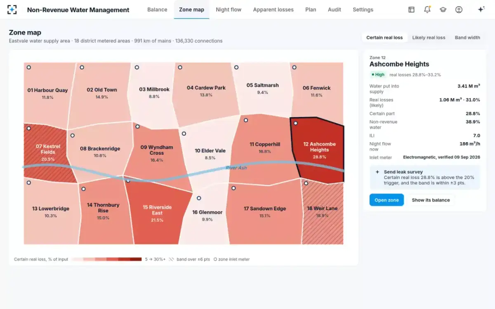
Task: Click Saltmarsh zone inlet meter marker
Action: tap(236, 67)
